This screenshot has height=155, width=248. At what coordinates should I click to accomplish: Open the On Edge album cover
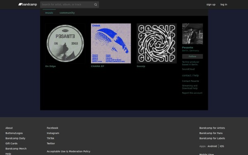click(x=65, y=43)
